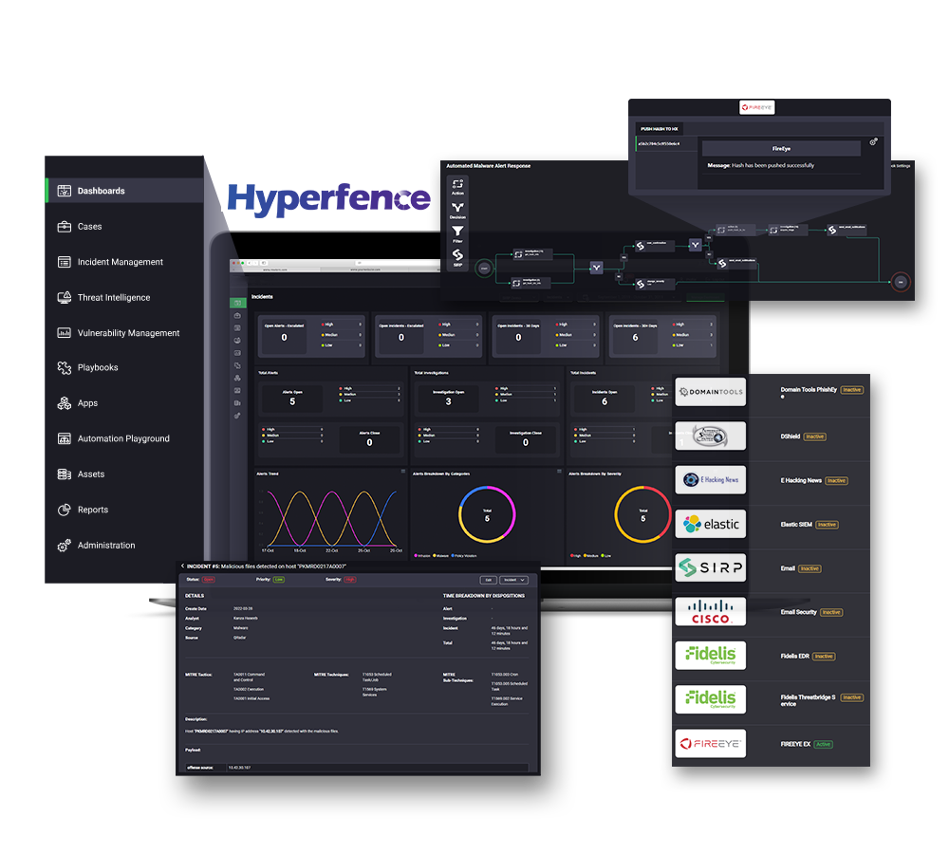Open the Apps icon in sidebar
Image resolution: width=949 pixels, height=854 pixels.
tap(65, 403)
